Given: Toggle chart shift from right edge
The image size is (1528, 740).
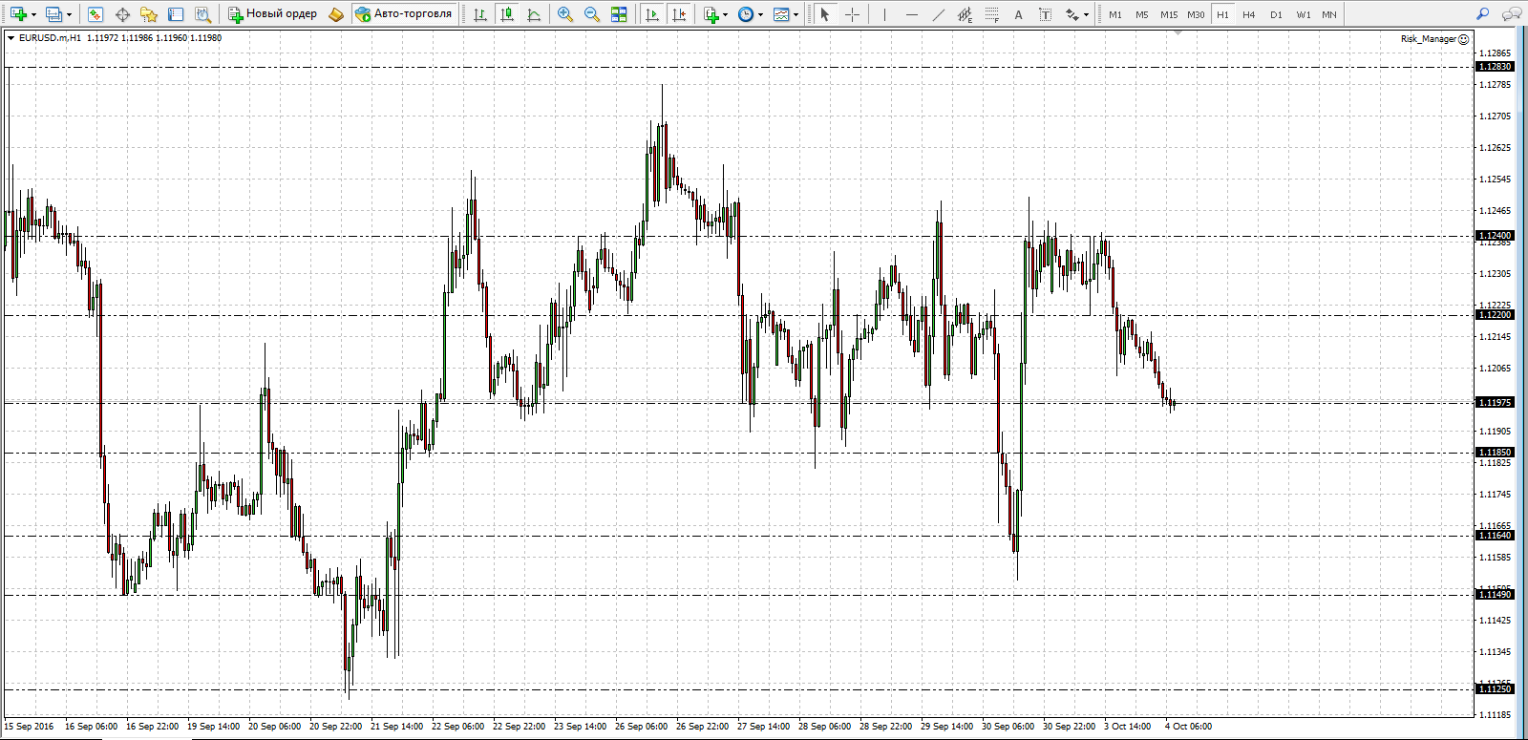Looking at the screenshot, I should (679, 14).
